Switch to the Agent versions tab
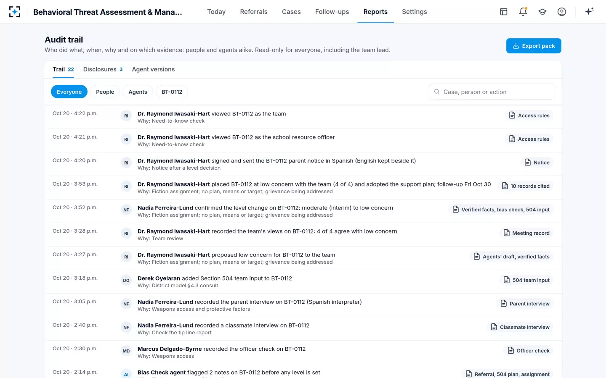606x378 pixels. coord(153,69)
